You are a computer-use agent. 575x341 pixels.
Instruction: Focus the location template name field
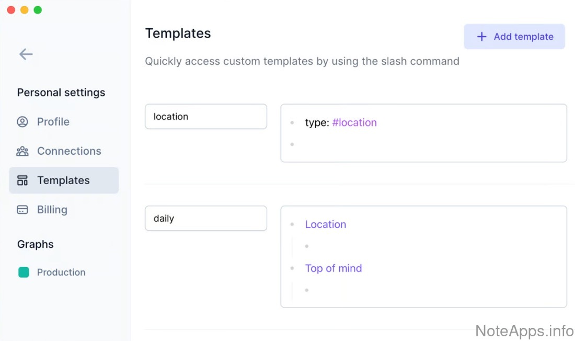click(x=205, y=117)
